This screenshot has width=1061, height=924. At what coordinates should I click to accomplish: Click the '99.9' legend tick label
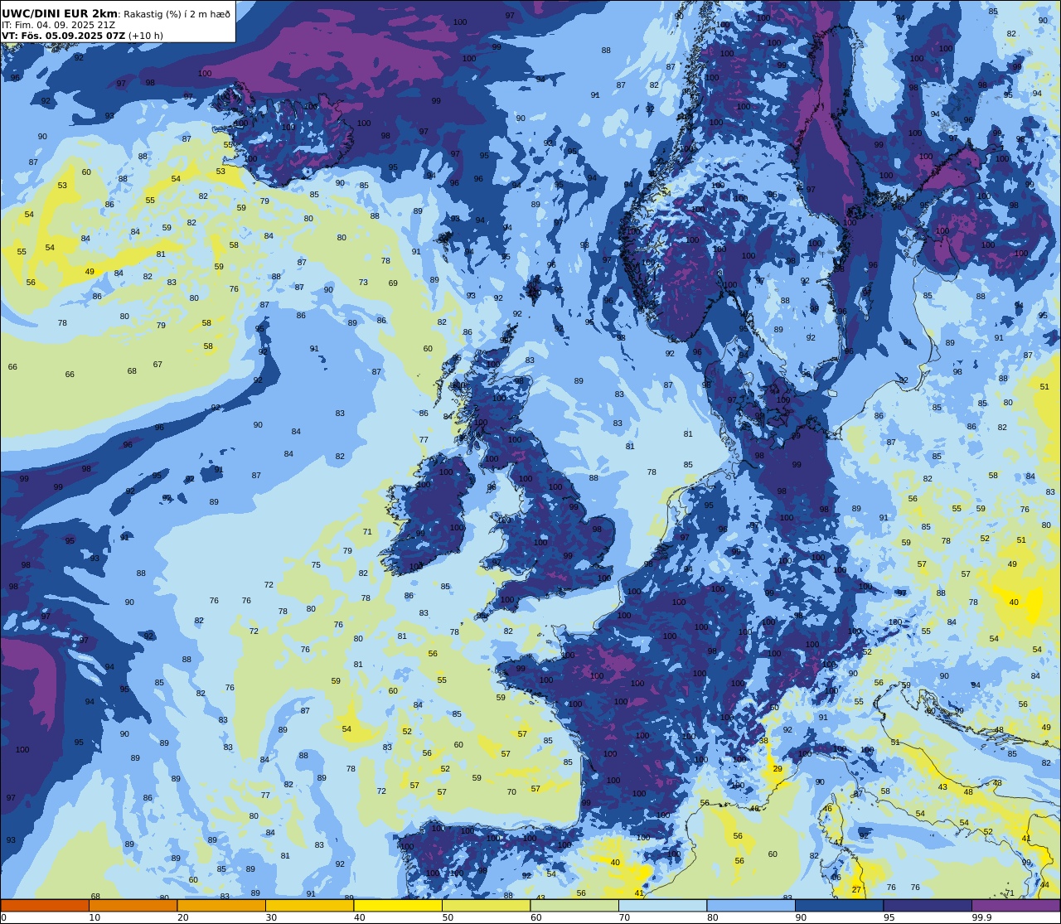click(x=981, y=917)
